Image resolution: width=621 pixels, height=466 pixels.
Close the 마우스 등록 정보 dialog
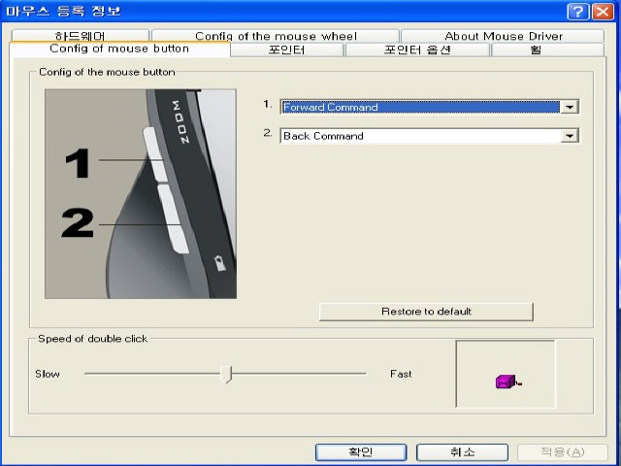(x=603, y=11)
